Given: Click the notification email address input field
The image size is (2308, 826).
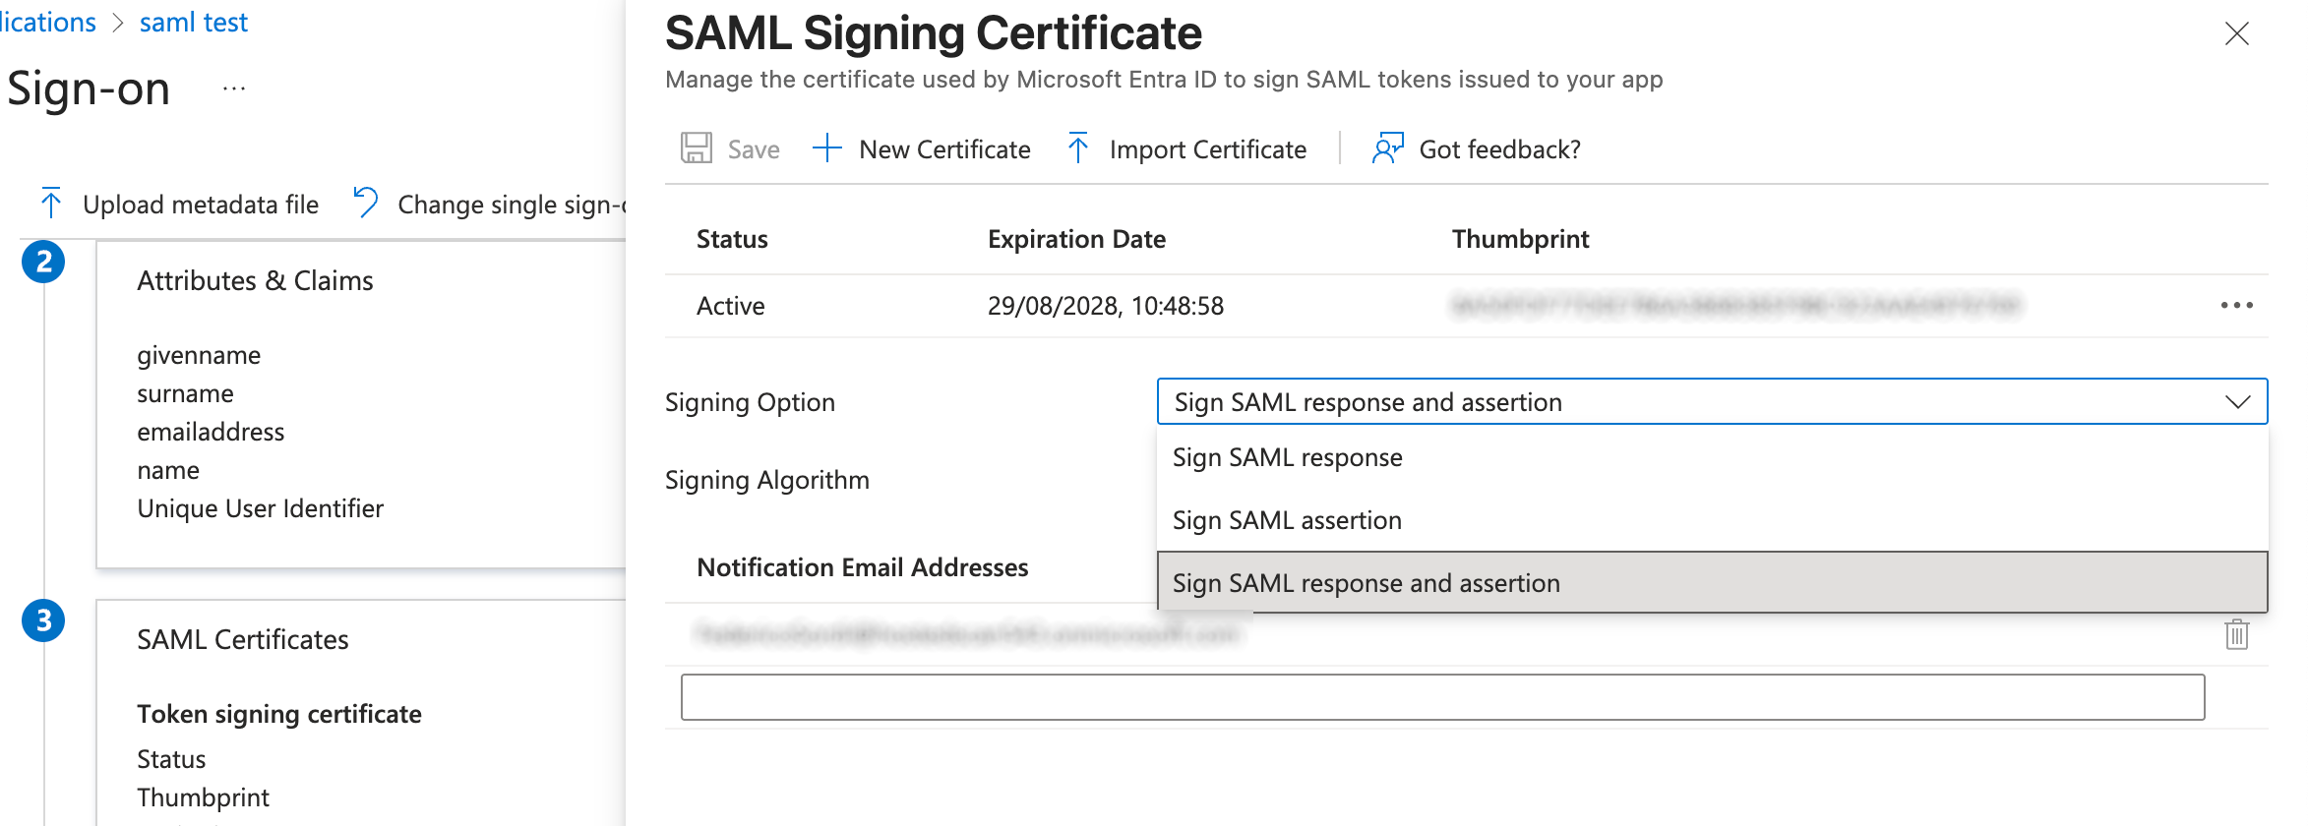Looking at the screenshot, I should [x=1442, y=697].
